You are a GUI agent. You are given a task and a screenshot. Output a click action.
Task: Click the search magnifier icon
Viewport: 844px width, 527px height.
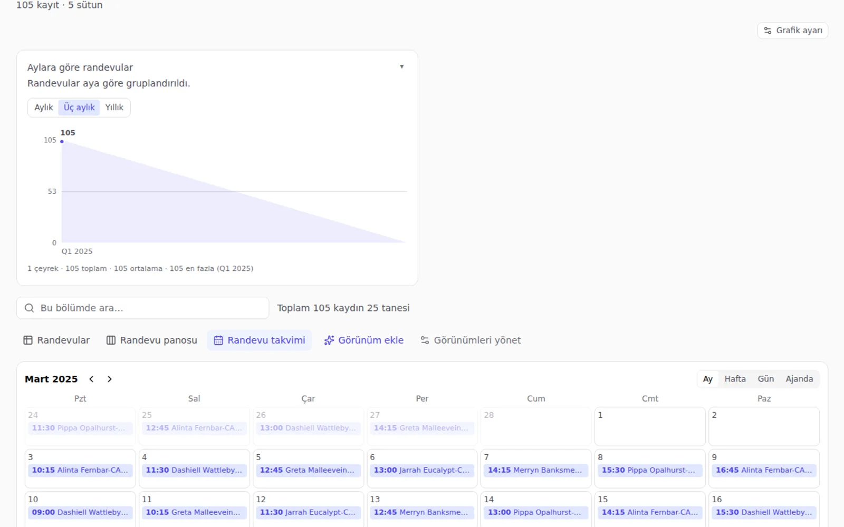[x=30, y=308]
